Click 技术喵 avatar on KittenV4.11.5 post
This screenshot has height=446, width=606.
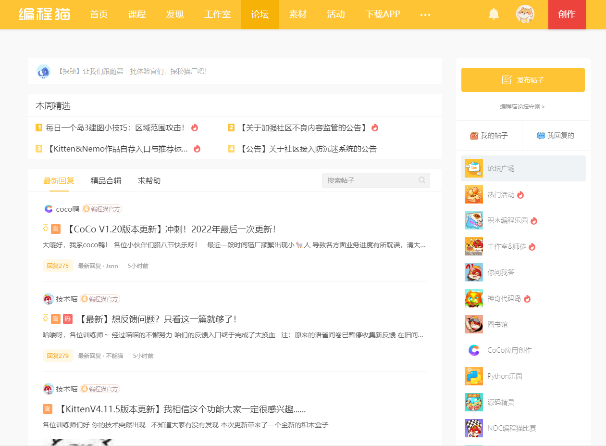coord(48,389)
